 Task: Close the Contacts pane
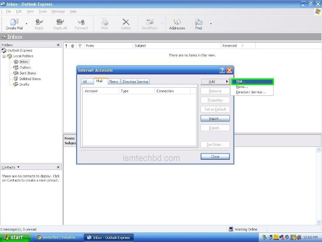pyautogui.click(x=58, y=167)
